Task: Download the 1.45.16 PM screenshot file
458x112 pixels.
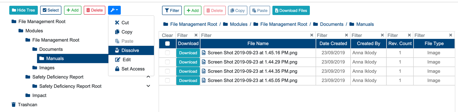Action: click(188, 53)
